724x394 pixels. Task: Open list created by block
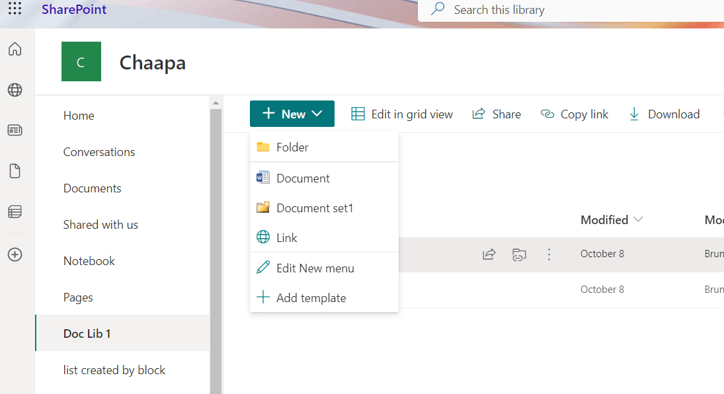[x=114, y=370]
